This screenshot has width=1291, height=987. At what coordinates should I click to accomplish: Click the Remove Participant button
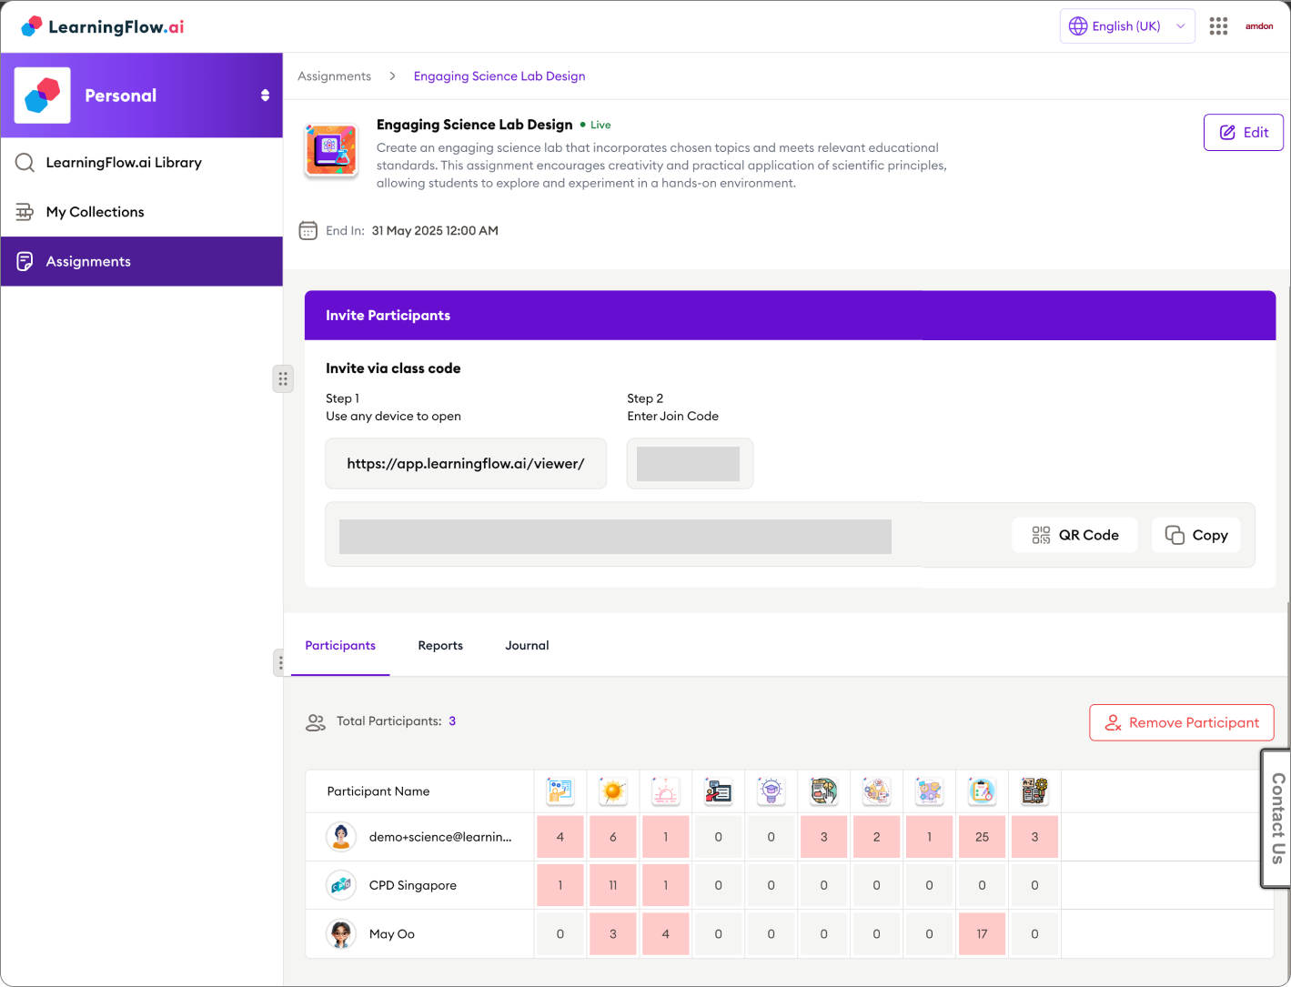pyautogui.click(x=1181, y=722)
